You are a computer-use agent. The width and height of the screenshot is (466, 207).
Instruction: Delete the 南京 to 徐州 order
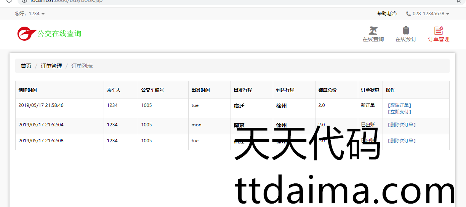point(401,125)
